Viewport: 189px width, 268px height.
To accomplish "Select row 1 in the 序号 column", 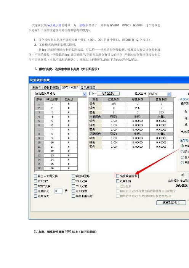I will (39, 103).
